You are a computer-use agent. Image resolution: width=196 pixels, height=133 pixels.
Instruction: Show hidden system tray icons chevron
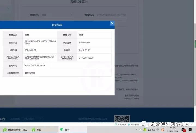pos(136,130)
